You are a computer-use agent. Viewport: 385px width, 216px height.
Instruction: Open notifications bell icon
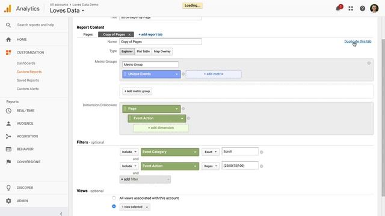339,8
